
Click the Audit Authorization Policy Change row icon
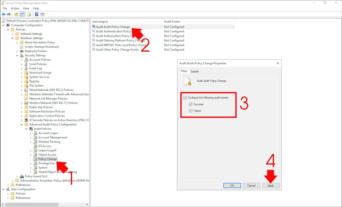(x=94, y=36)
